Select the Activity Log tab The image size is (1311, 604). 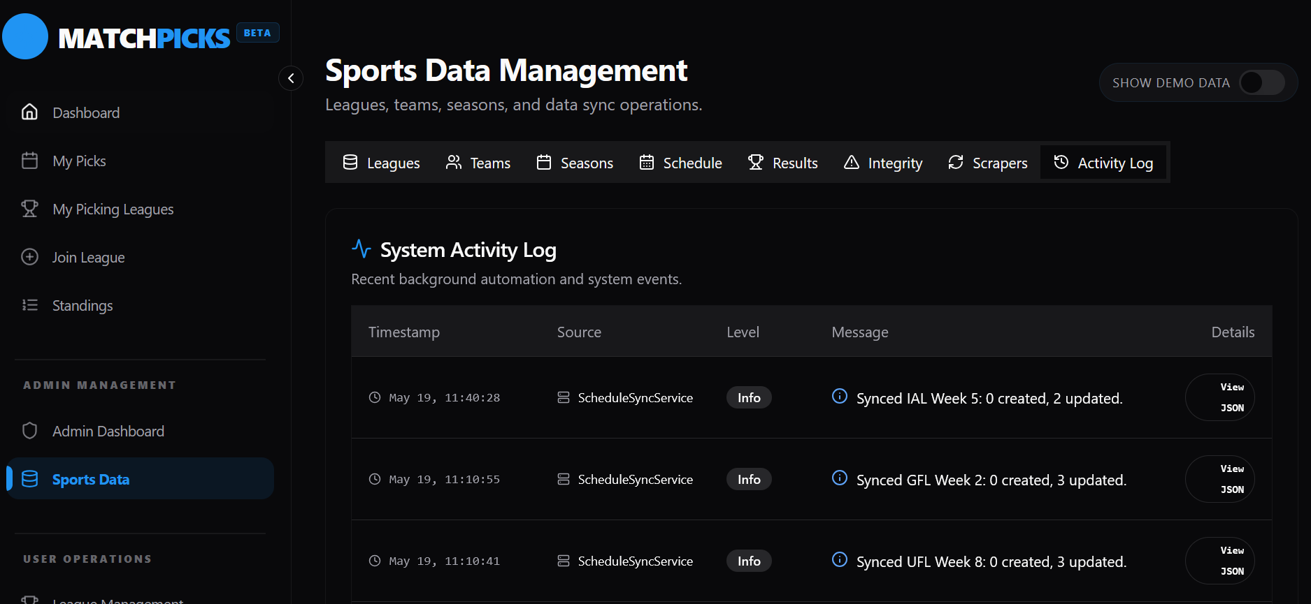coord(1103,163)
